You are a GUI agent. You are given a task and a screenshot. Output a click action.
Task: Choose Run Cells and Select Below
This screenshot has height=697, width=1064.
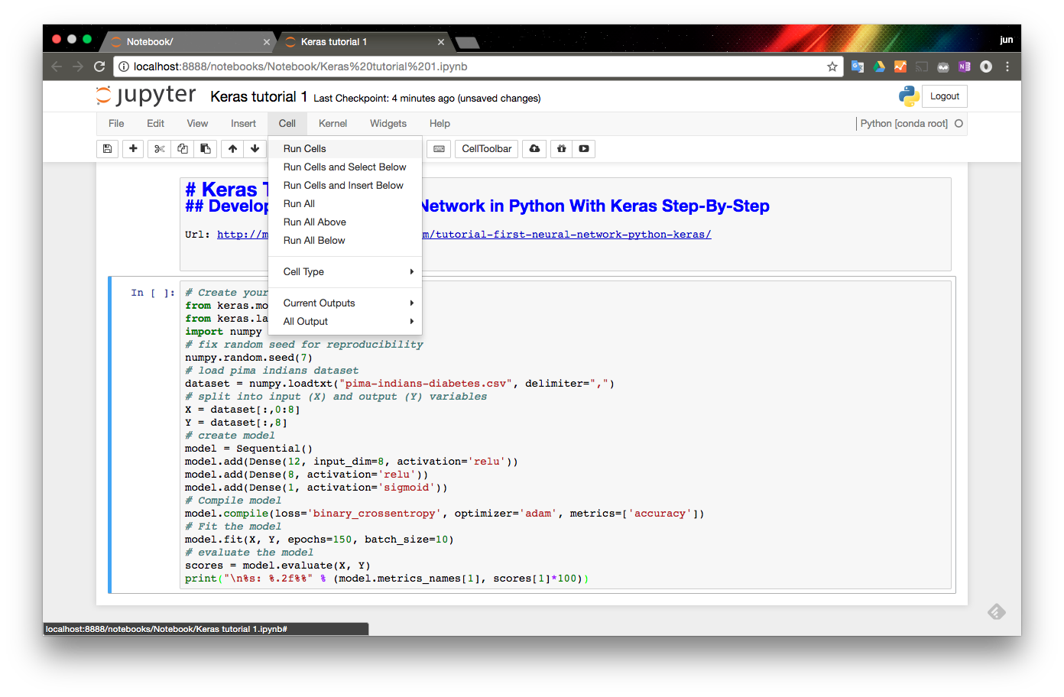coord(345,167)
